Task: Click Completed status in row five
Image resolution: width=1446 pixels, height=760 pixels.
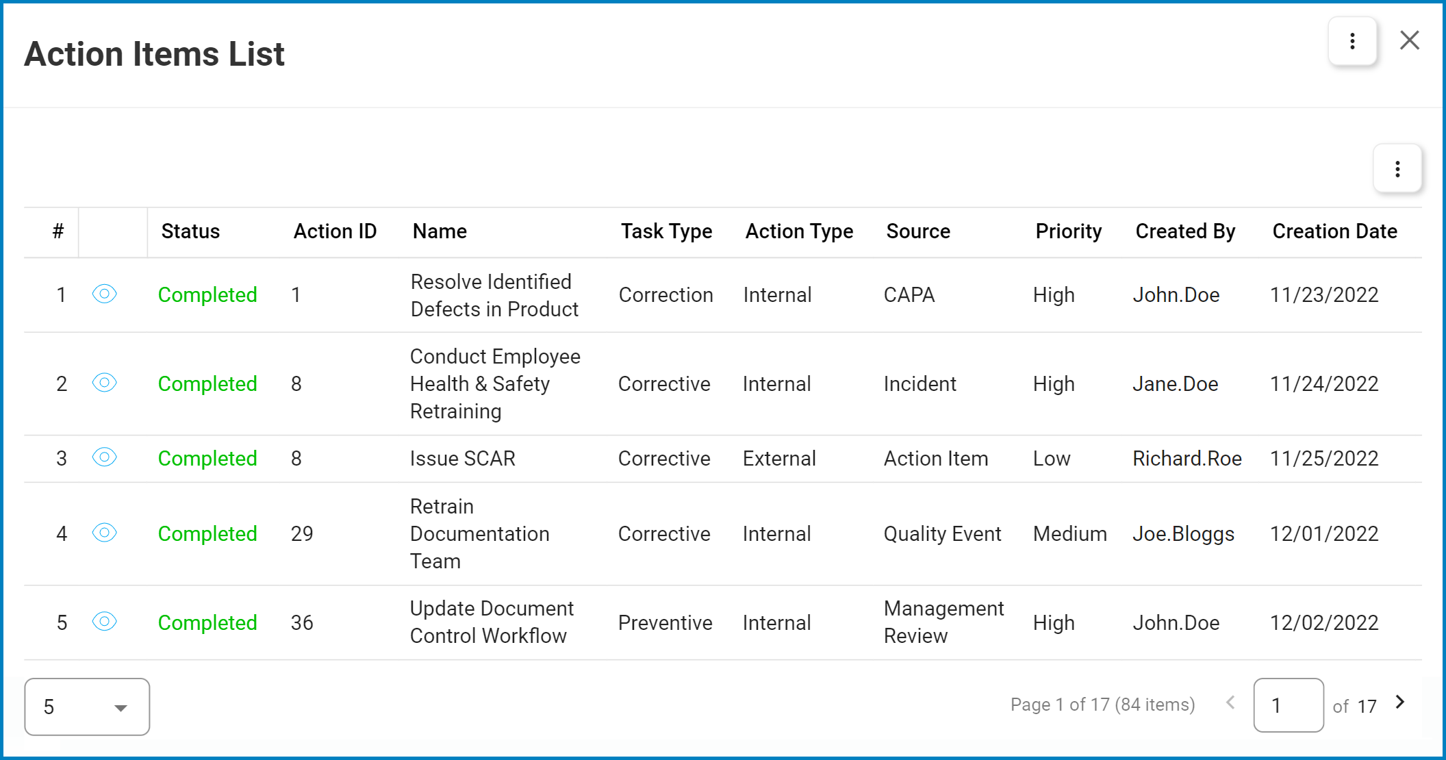Action: pos(207,622)
